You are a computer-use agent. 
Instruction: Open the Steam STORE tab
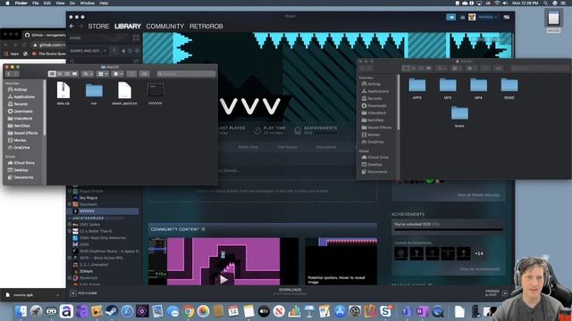pos(98,26)
